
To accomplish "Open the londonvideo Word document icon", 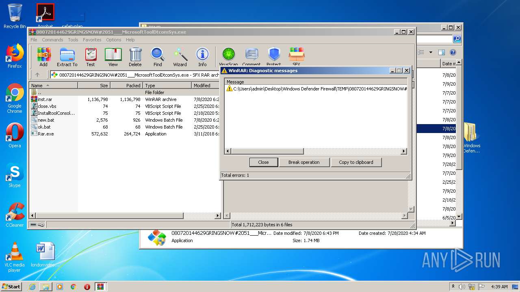I will pyautogui.click(x=45, y=255).
